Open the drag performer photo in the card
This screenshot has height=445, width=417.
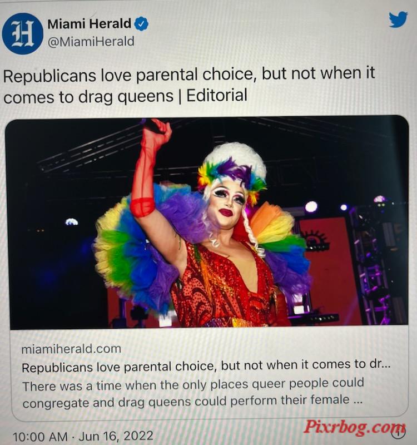click(x=207, y=222)
